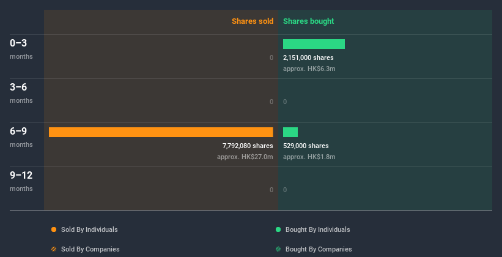Click the green 6–9 months shares bought bar
The width and height of the screenshot is (502, 257).
coord(290,132)
